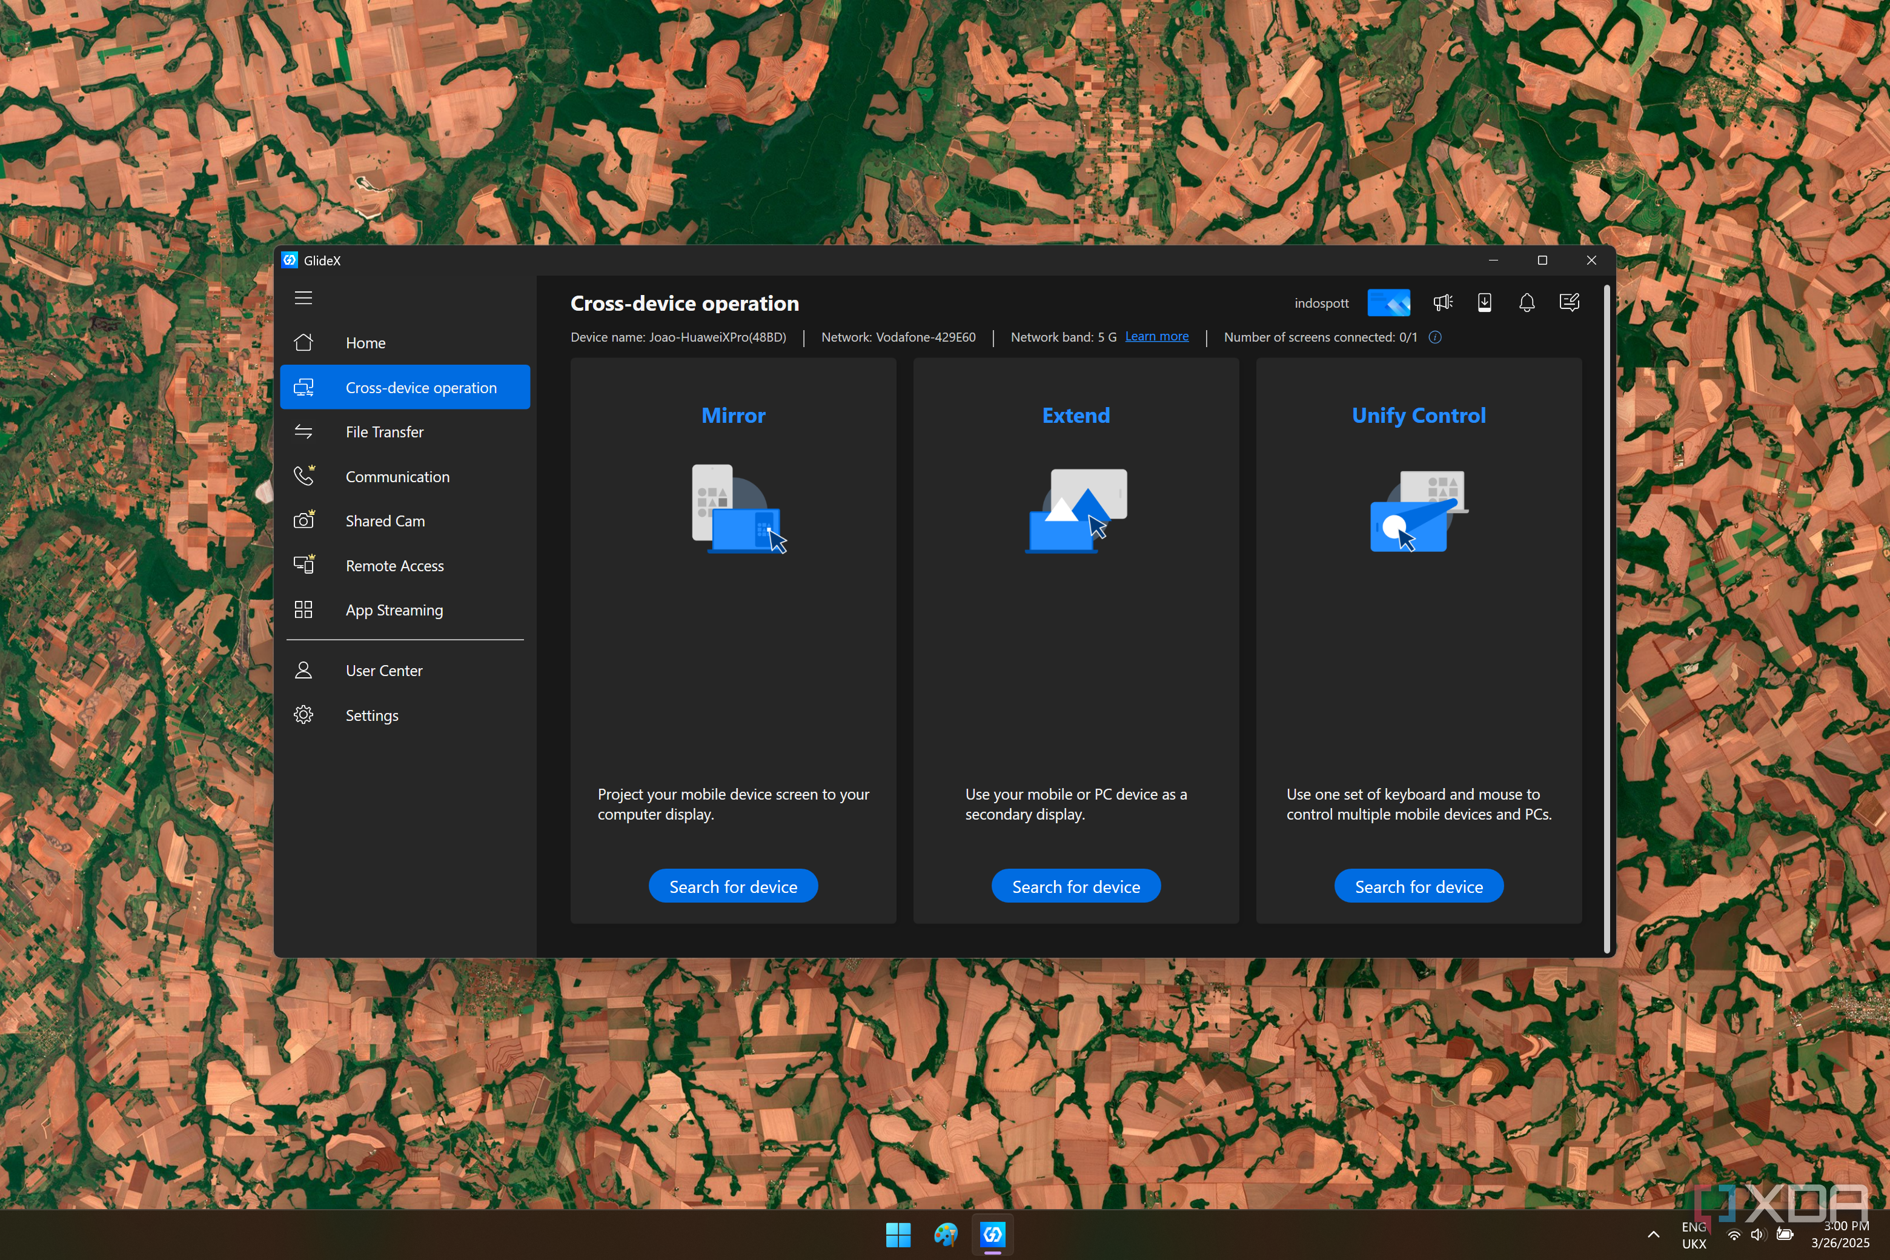Open User Center
The width and height of the screenshot is (1890, 1260).
(405, 670)
